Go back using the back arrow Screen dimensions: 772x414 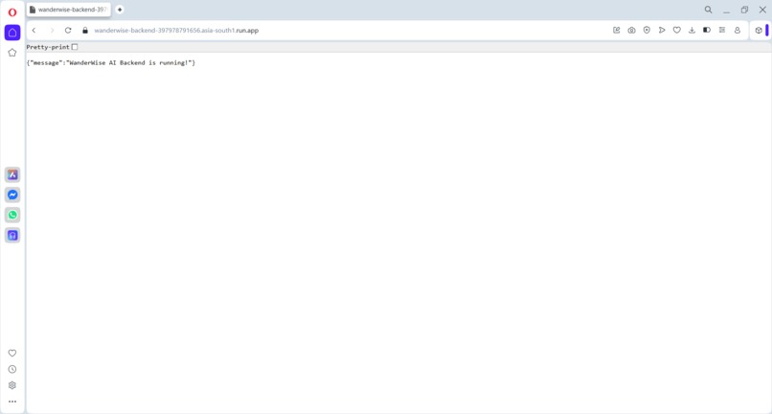pyautogui.click(x=34, y=30)
